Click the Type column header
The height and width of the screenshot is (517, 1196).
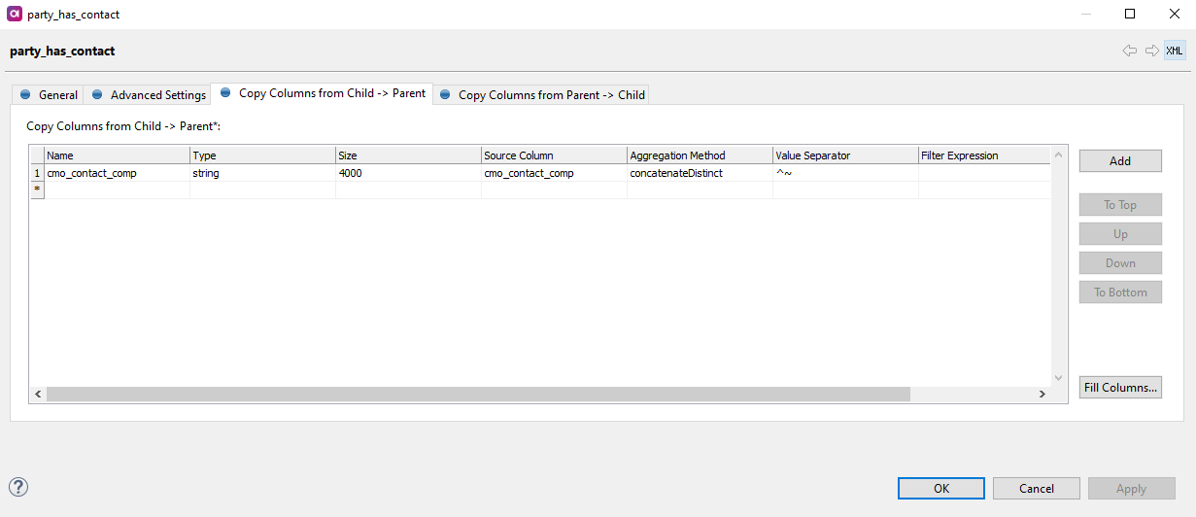pos(262,155)
